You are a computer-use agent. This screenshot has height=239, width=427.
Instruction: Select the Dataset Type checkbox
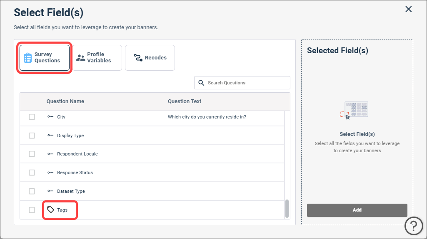(32, 191)
